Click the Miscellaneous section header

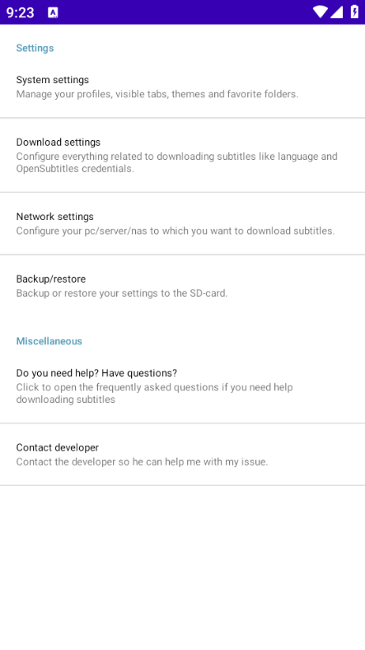pyautogui.click(x=49, y=341)
